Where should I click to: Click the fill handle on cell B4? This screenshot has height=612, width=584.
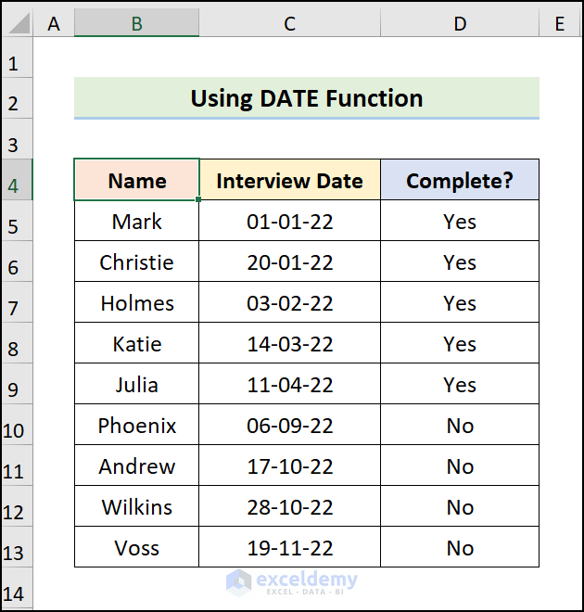[x=198, y=199]
